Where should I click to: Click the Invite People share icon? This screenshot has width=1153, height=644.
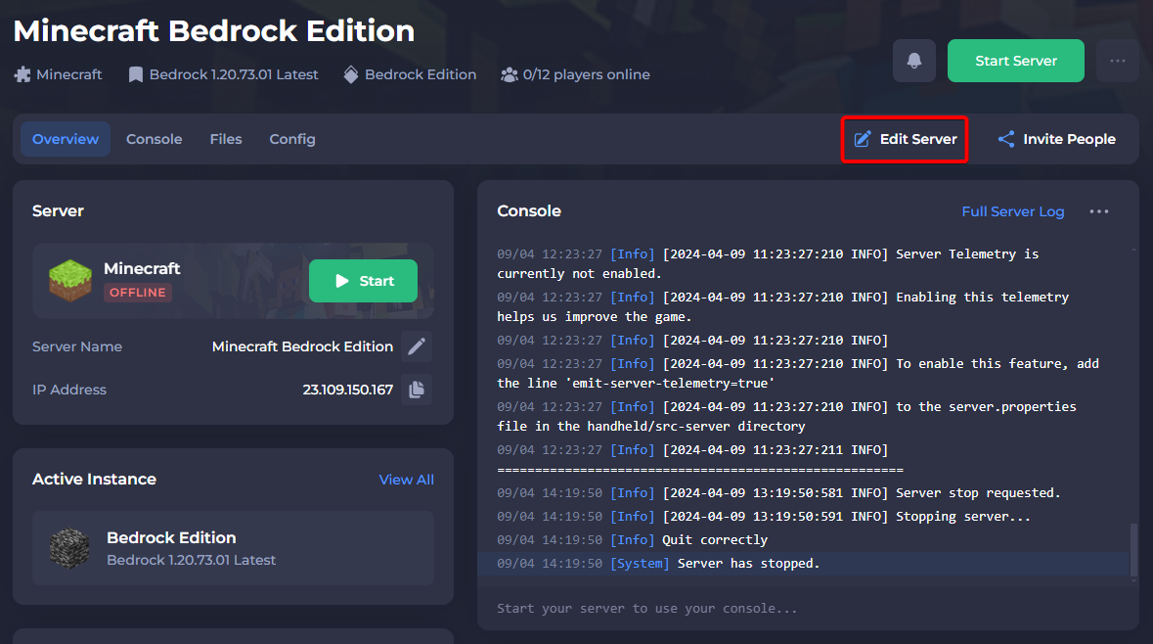(1005, 139)
